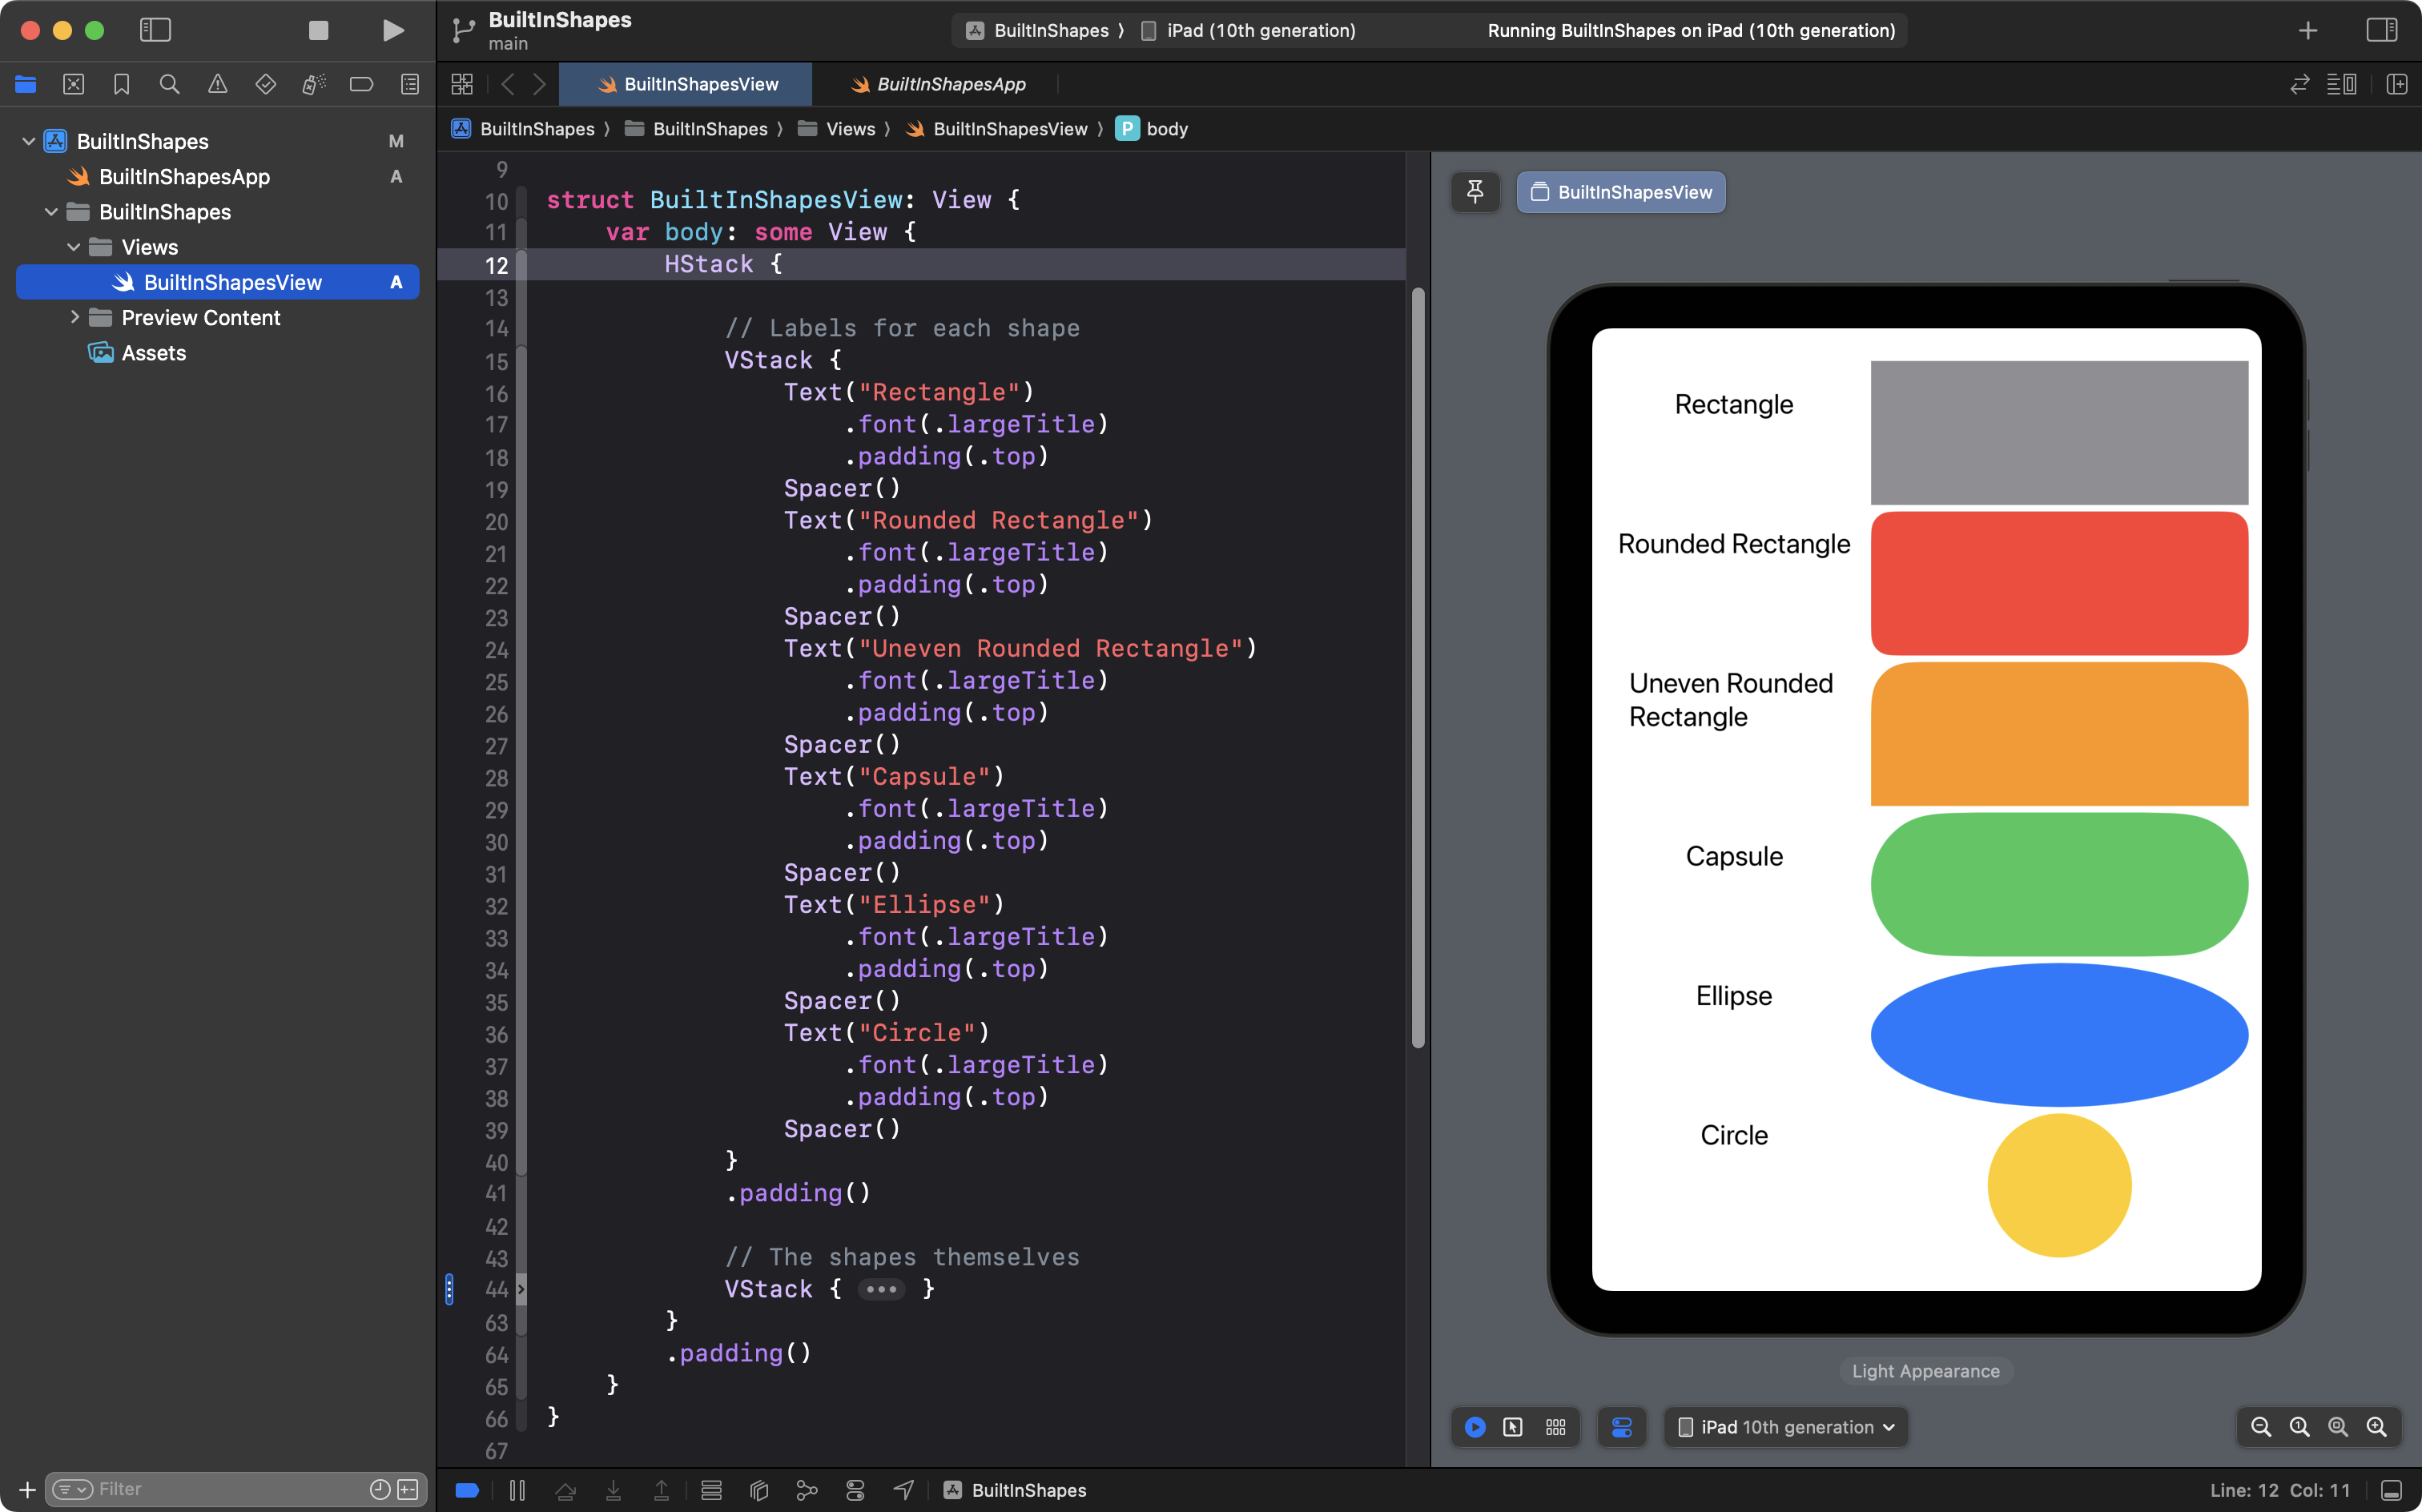Open the Debug View Hierarchy icon
This screenshot has height=1512, width=2422.
(x=759, y=1490)
